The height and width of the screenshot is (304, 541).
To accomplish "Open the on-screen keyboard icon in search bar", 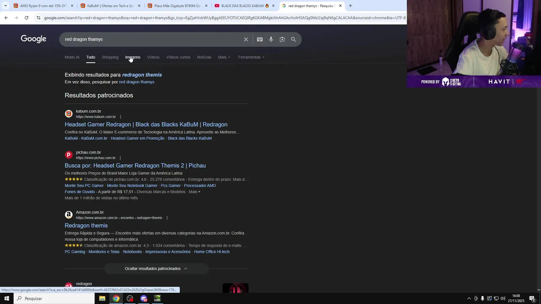I will point(260,39).
